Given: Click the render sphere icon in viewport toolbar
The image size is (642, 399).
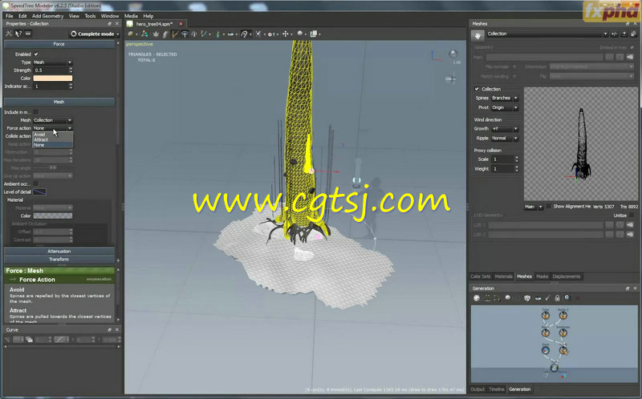Looking at the screenshot, I should tap(131, 34).
